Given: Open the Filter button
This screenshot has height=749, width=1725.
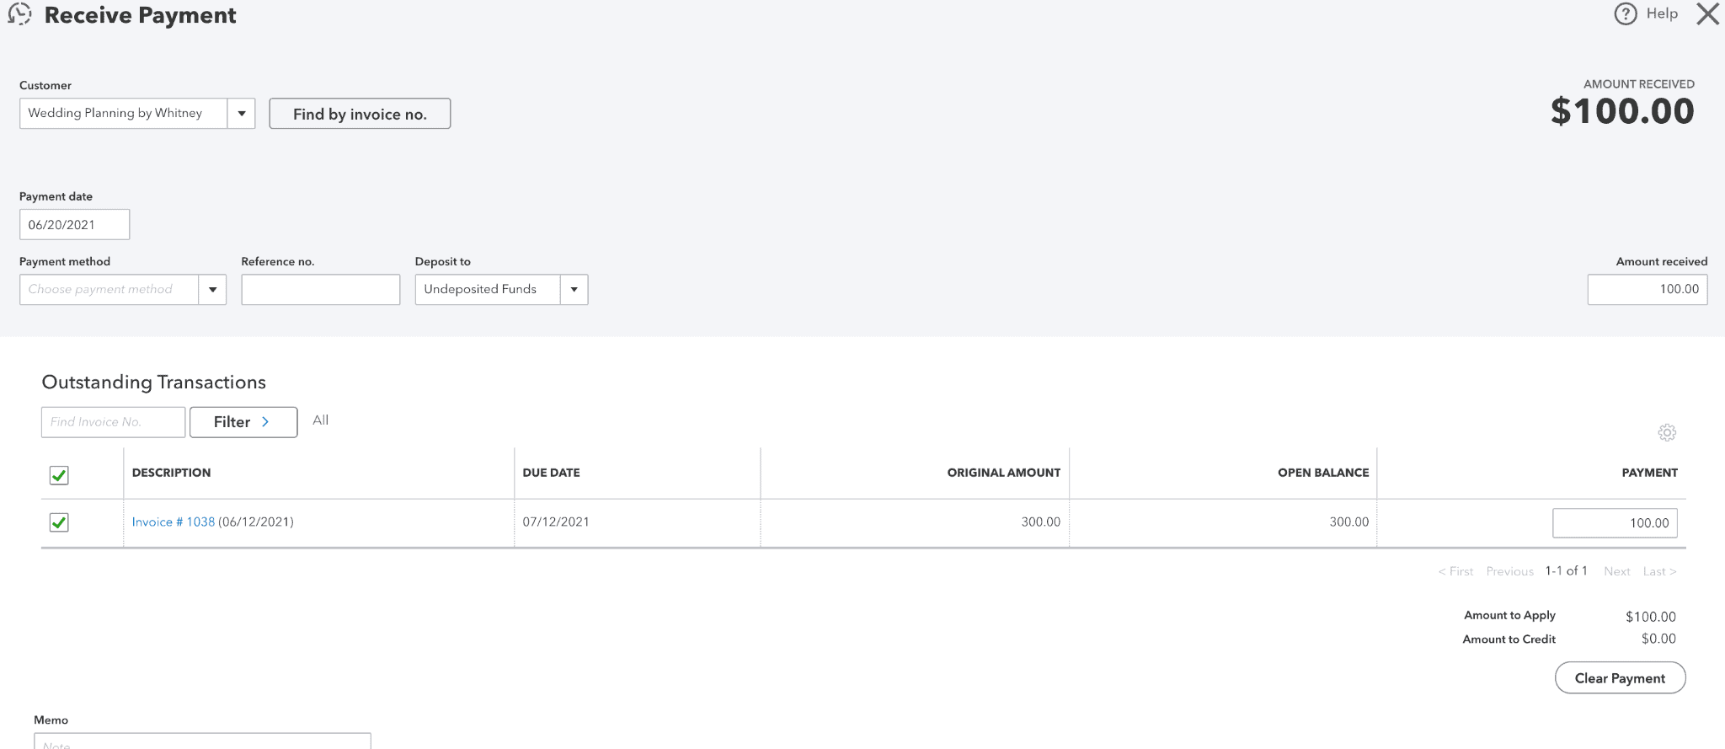Looking at the screenshot, I should (243, 422).
